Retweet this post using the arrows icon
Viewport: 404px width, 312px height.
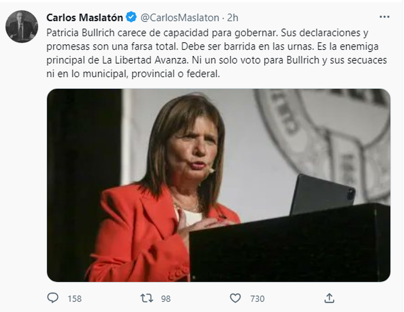[x=146, y=298]
